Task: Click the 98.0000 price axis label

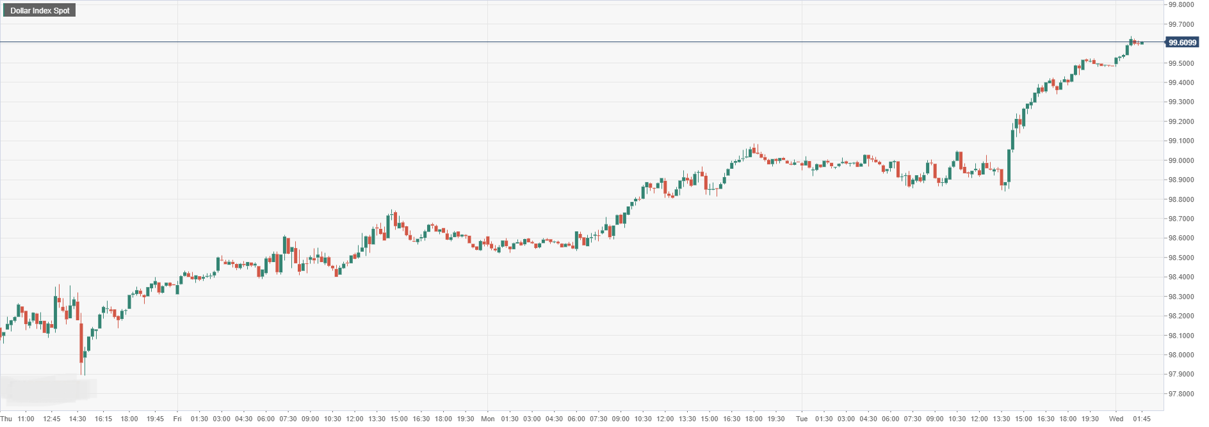Action: (x=1181, y=355)
